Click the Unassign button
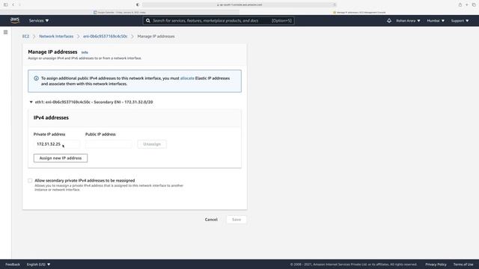This screenshot has width=479, height=269. [x=152, y=144]
